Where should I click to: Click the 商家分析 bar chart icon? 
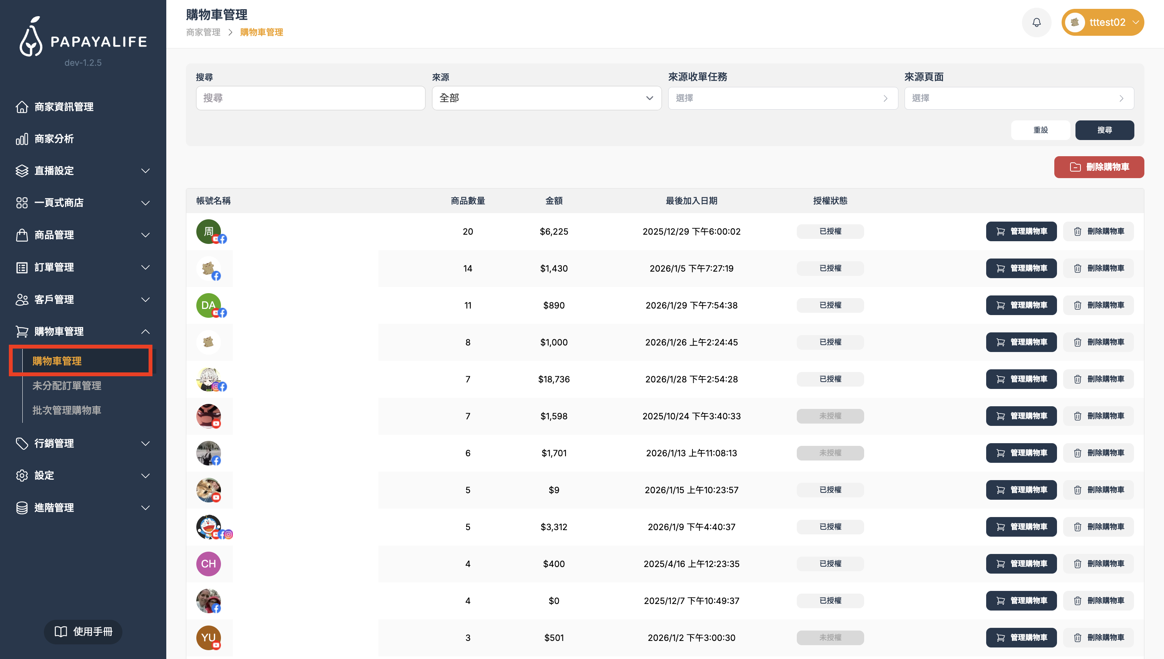[22, 139]
